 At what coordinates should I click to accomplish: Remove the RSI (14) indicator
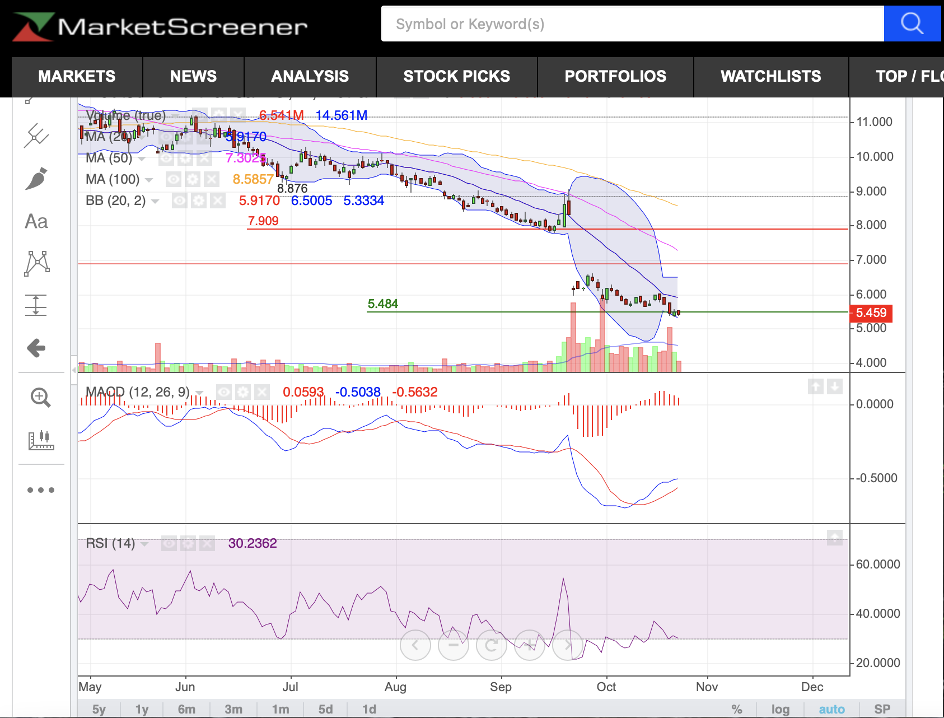pos(207,543)
